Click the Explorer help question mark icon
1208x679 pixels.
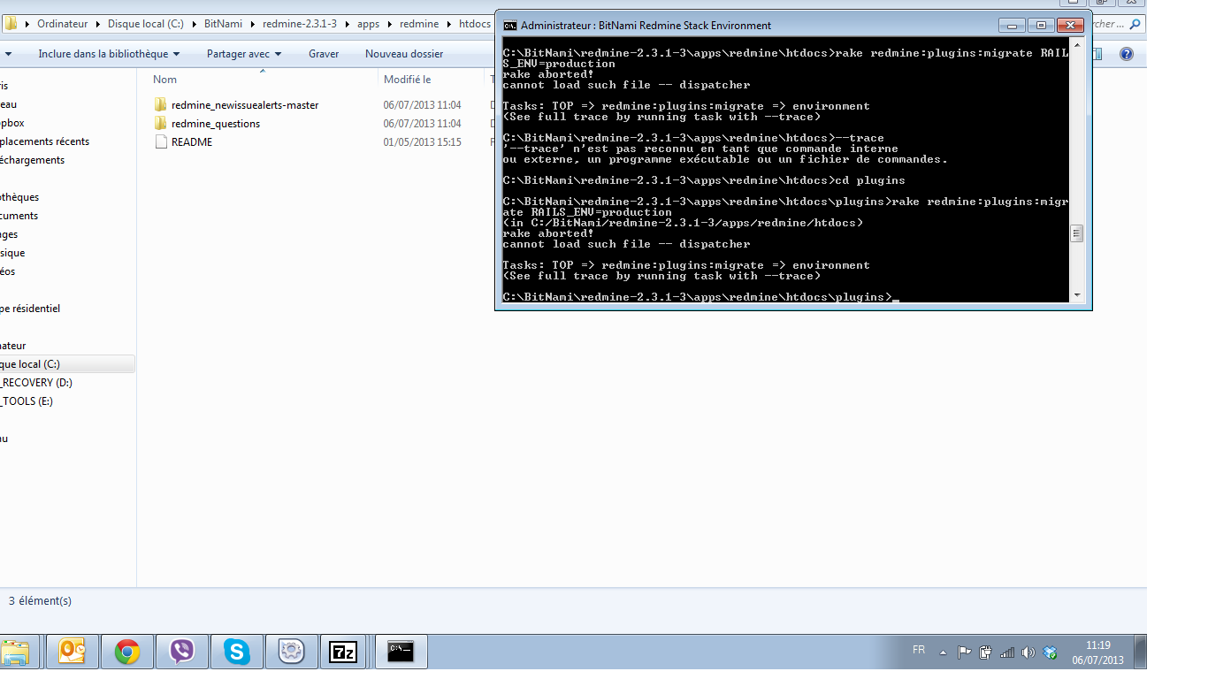[1127, 54]
